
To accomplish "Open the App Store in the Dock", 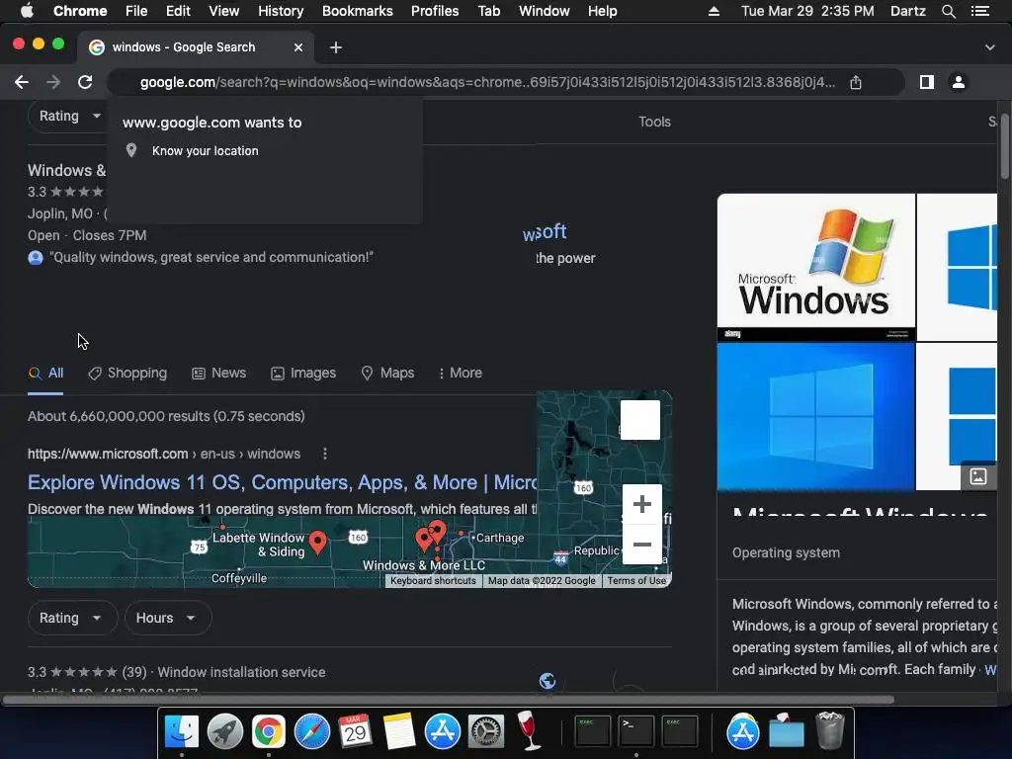I will 442,731.
